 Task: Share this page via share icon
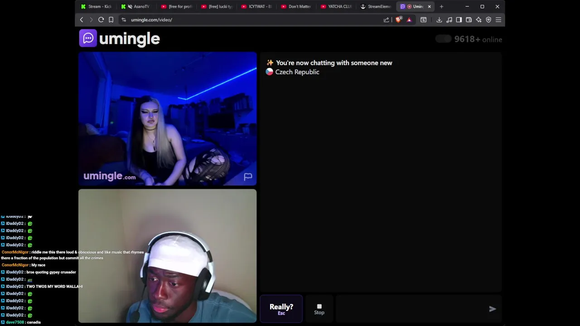386,20
